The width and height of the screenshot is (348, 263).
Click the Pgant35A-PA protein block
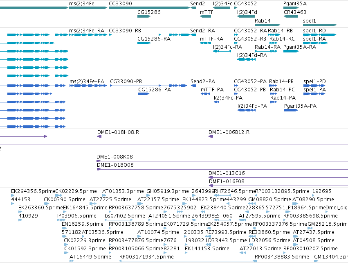tap(291, 110)
